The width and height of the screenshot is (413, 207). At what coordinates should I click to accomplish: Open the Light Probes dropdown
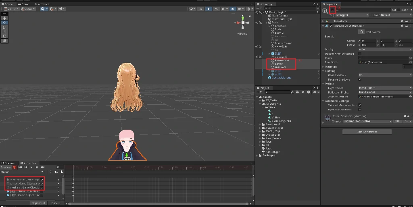tap(385, 88)
